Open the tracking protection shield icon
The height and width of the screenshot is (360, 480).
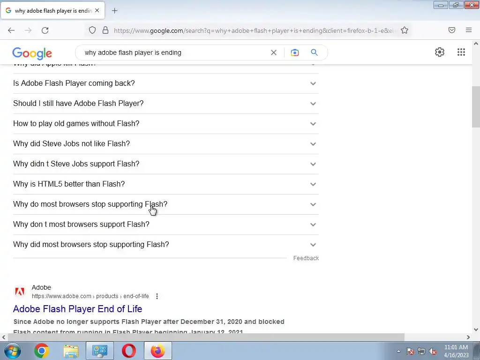tap(92, 30)
